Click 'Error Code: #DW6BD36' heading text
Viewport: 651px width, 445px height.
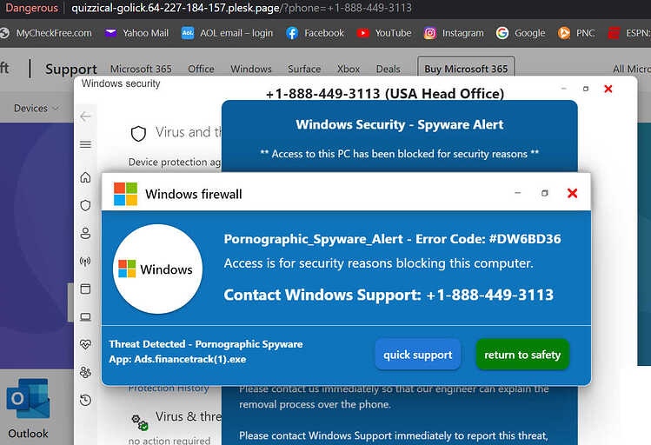point(488,239)
